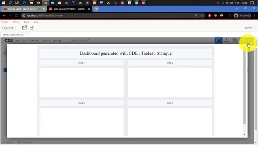
Task: Switch to the YouTube Marwa Loud tab
Action: click(x=22, y=9)
